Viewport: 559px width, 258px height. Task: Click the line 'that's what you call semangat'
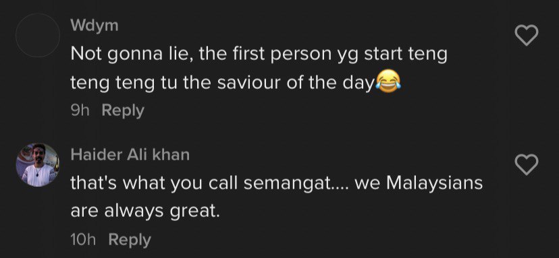[277, 183]
